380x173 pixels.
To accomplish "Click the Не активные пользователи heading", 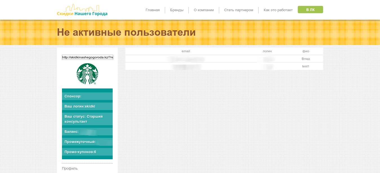I will coord(126,32).
